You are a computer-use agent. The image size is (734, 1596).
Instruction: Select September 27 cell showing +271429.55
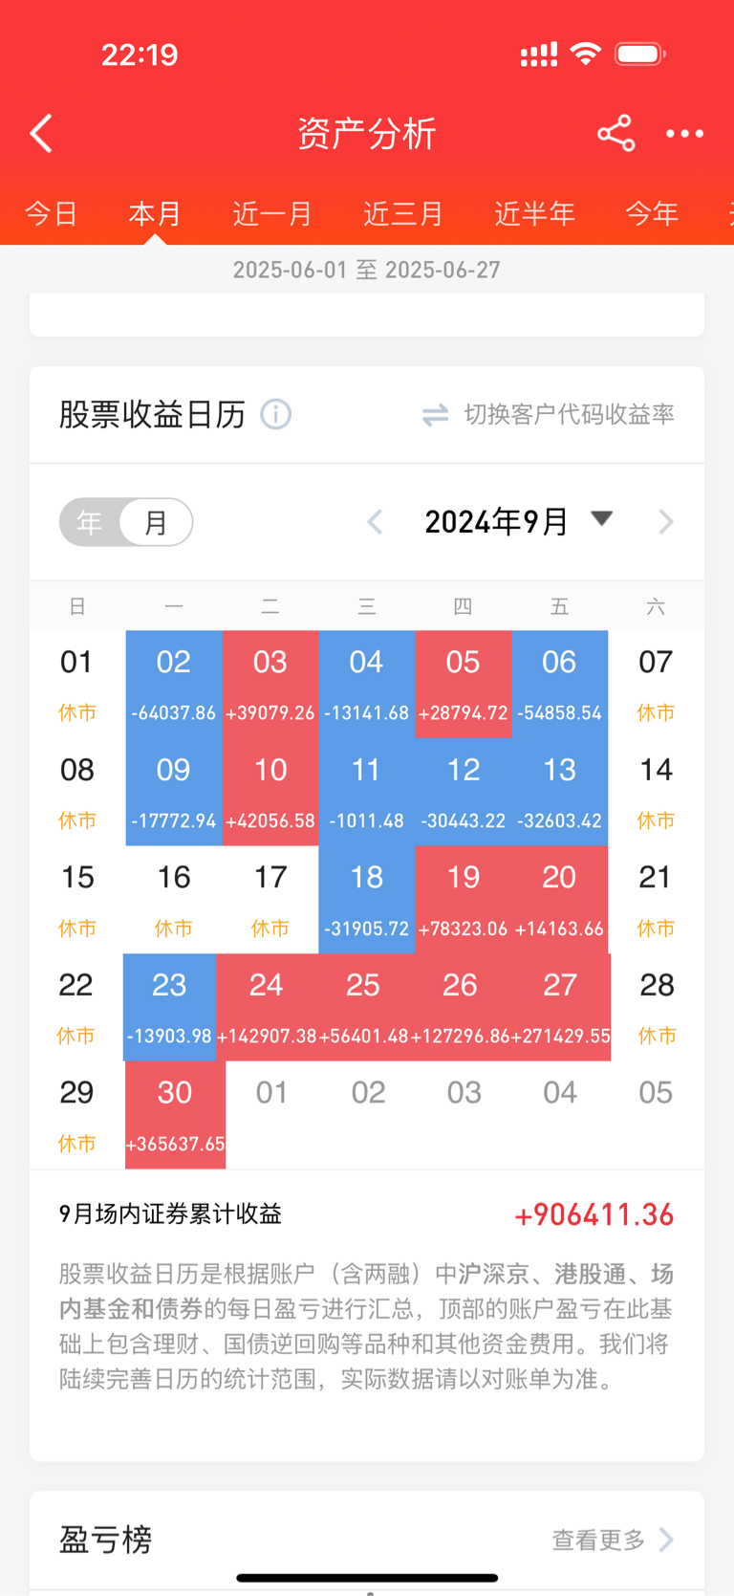(x=561, y=1007)
